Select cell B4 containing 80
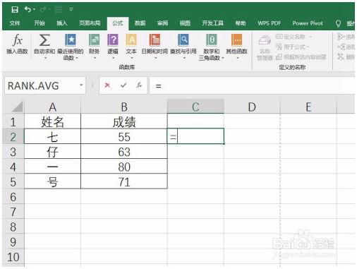 click(x=124, y=167)
